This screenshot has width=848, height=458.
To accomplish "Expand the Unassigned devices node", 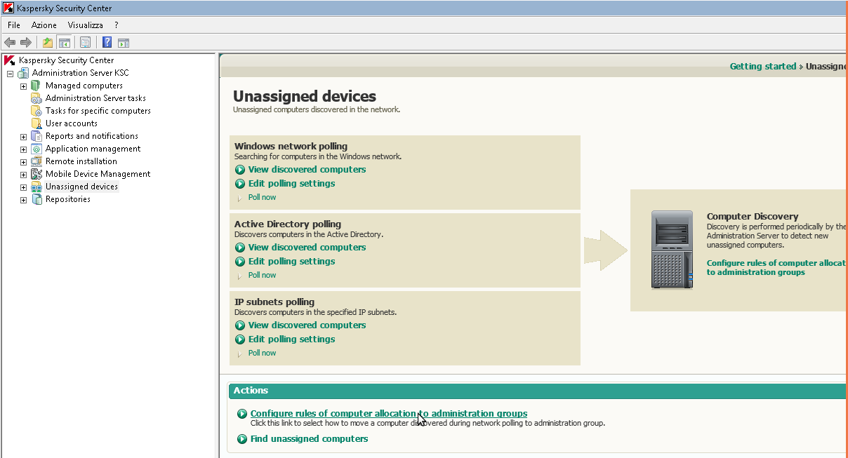I will click(23, 187).
